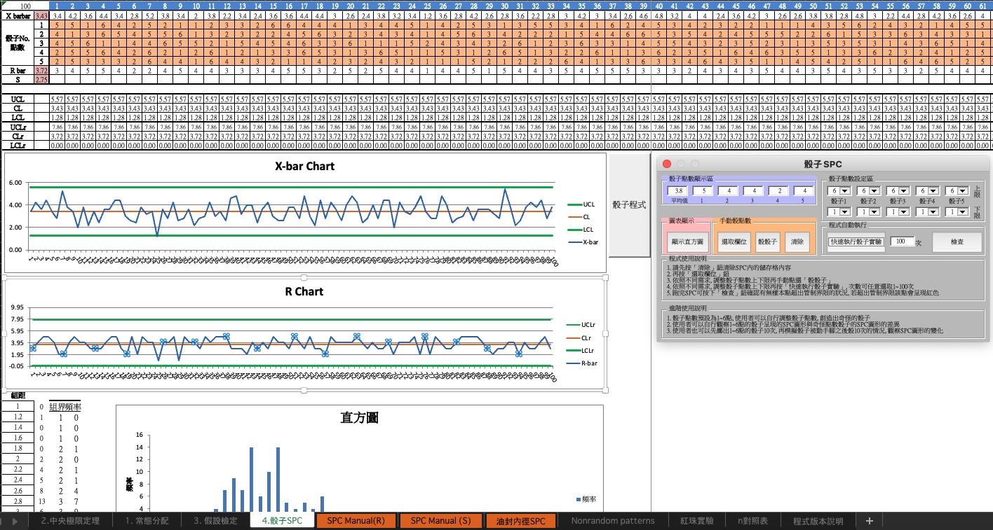The width and height of the screenshot is (993, 530).
Task: Select the LCLr row label cell
Action: tap(18, 145)
